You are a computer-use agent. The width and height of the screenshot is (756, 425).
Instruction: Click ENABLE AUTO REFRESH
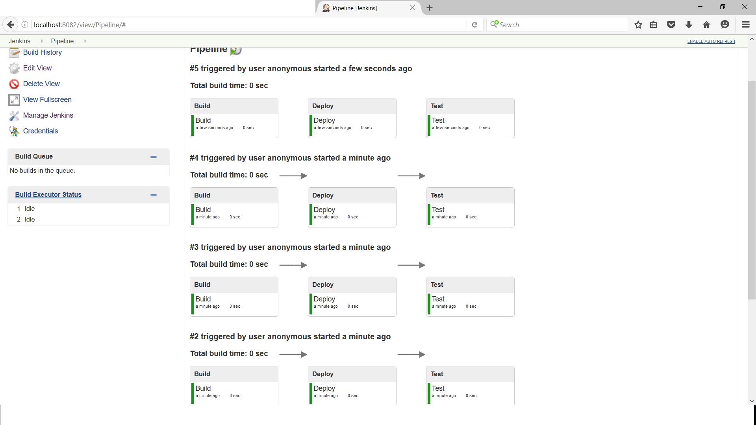711,41
